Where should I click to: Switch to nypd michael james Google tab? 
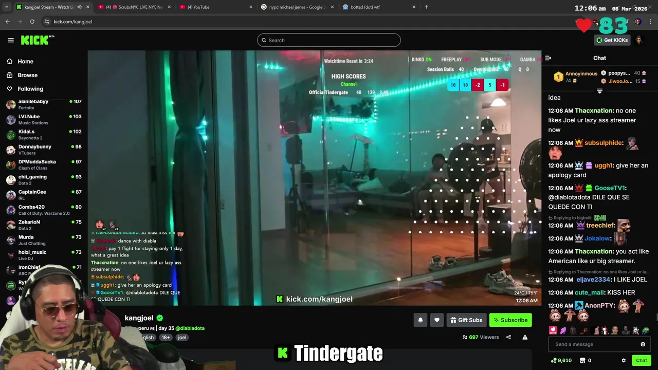[x=298, y=7]
